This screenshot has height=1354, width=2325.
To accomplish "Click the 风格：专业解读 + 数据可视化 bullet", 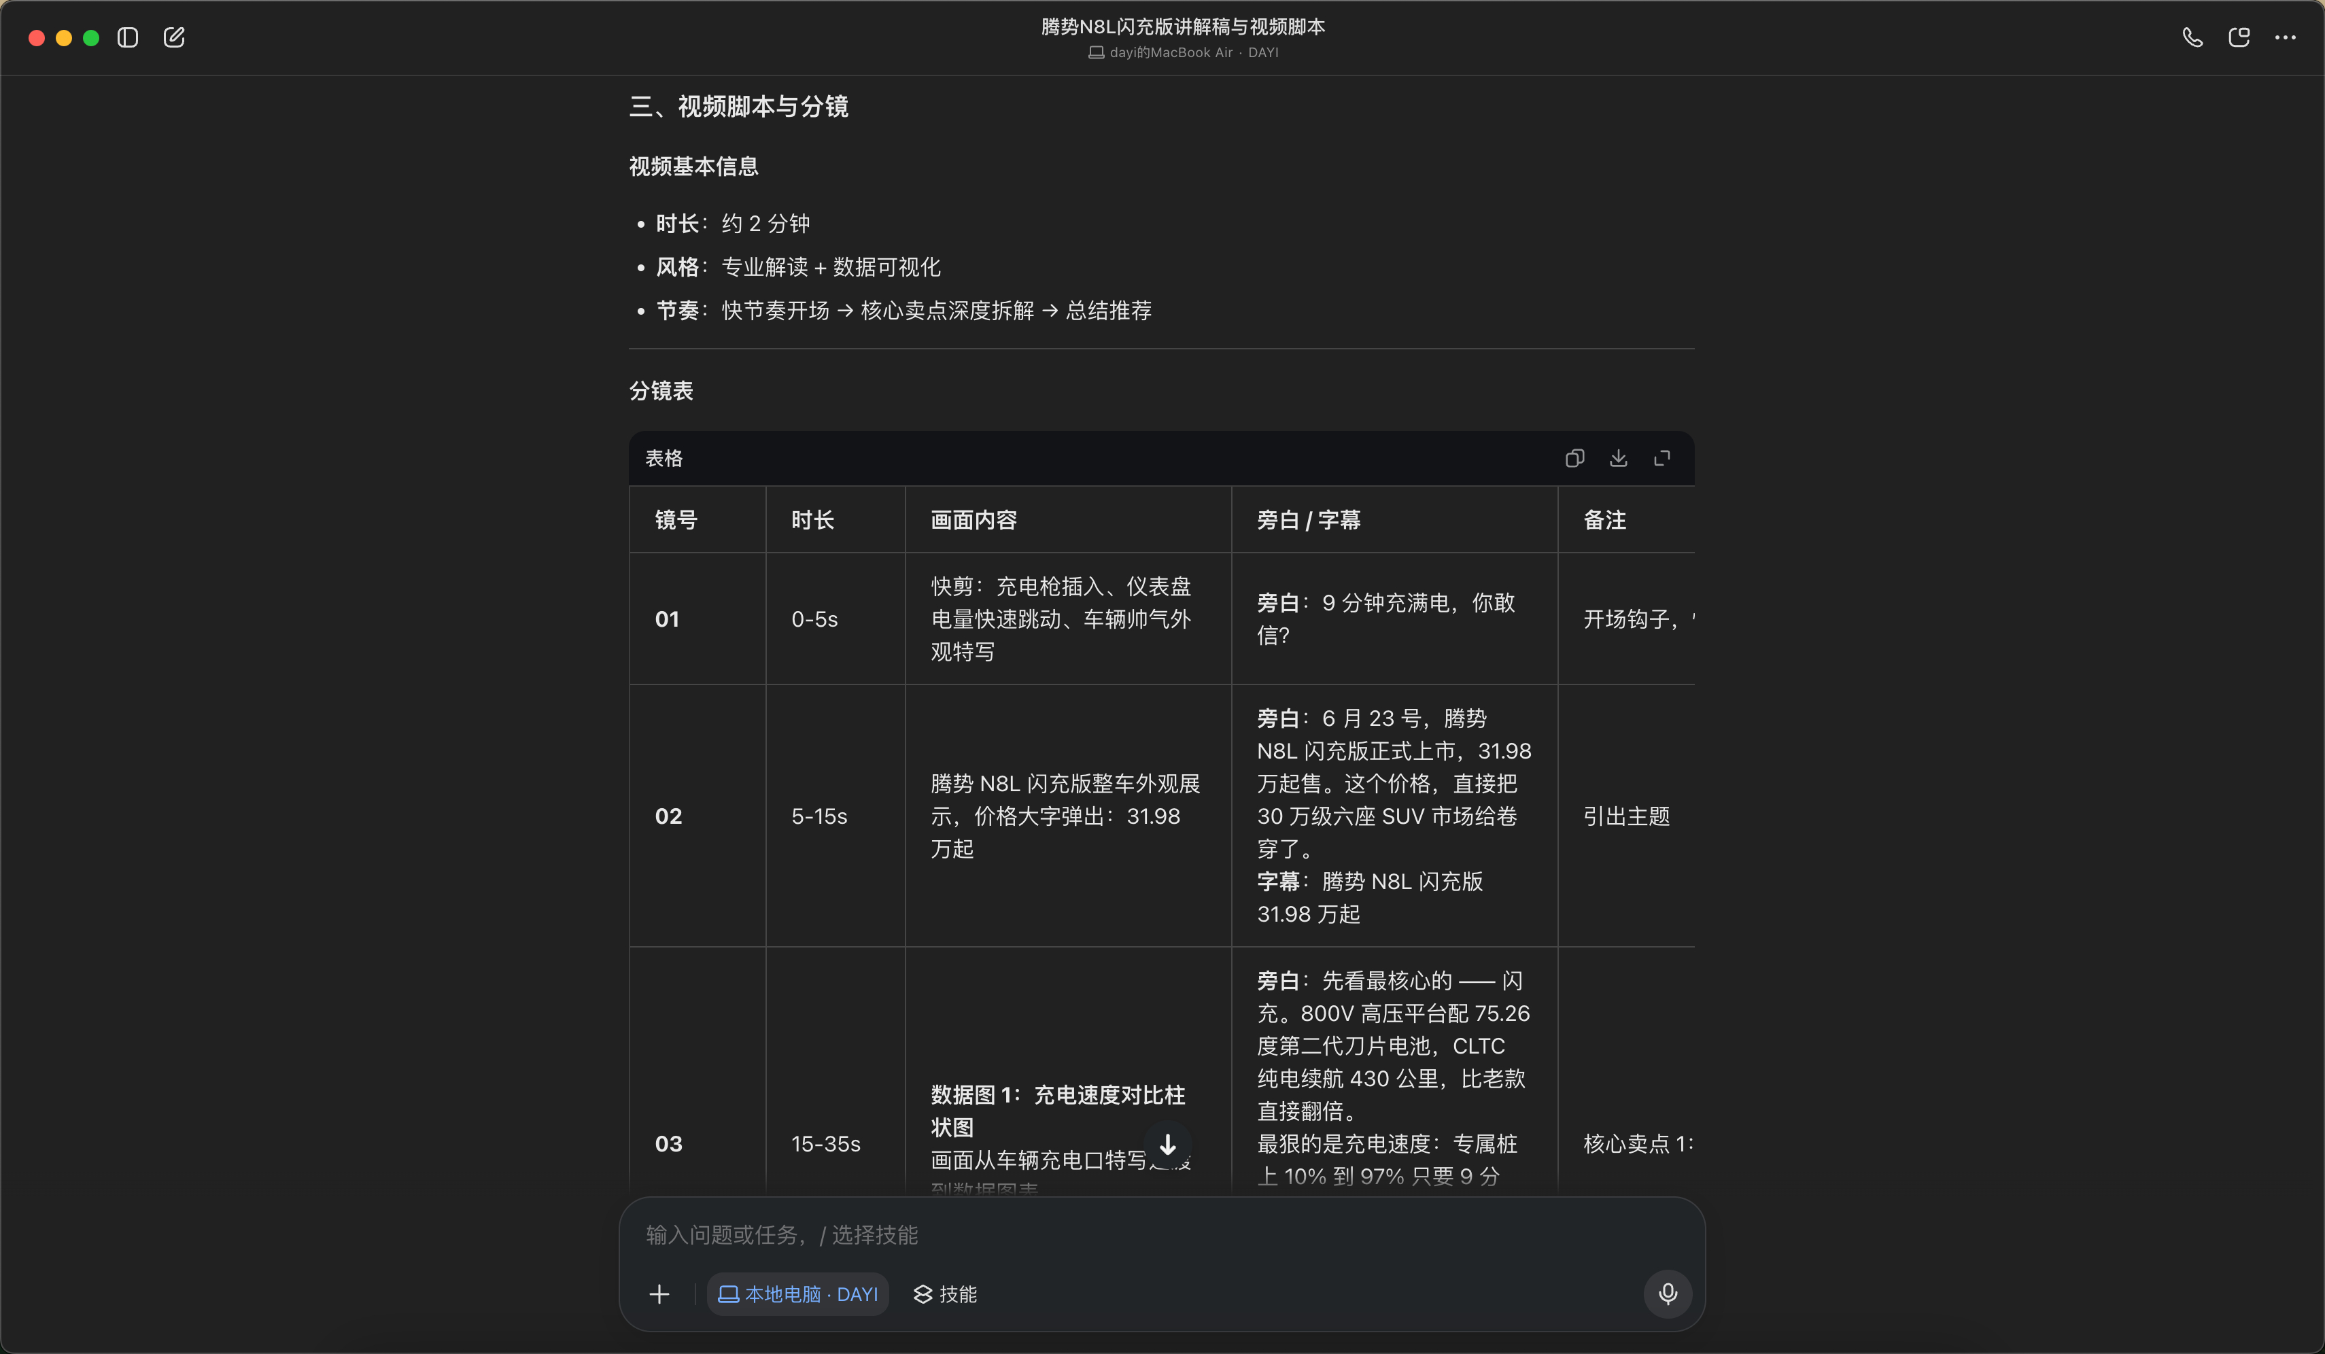I will coord(798,266).
